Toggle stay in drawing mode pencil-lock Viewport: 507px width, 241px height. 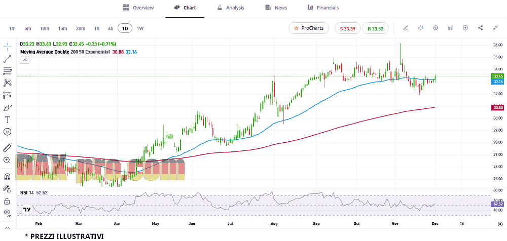coord(8,189)
